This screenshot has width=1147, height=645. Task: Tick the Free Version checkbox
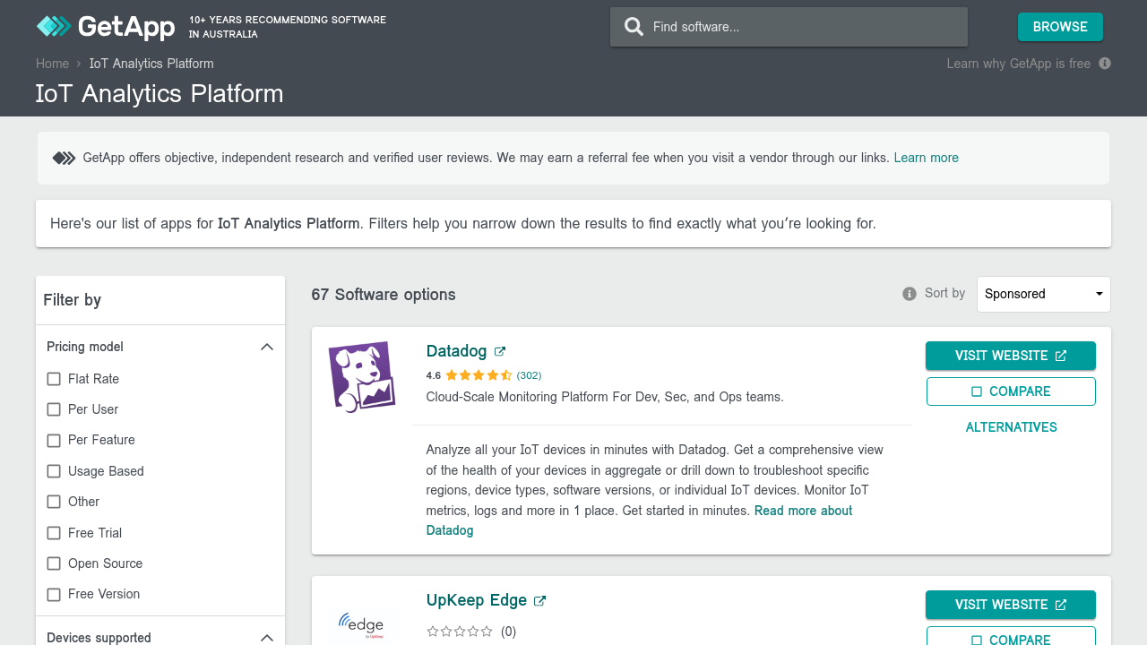pyautogui.click(x=54, y=595)
